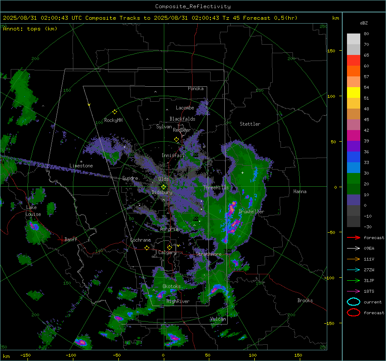The image size is (386, 361).
Task: Click the radar center diamond marker at Olds
Action: coord(163,187)
